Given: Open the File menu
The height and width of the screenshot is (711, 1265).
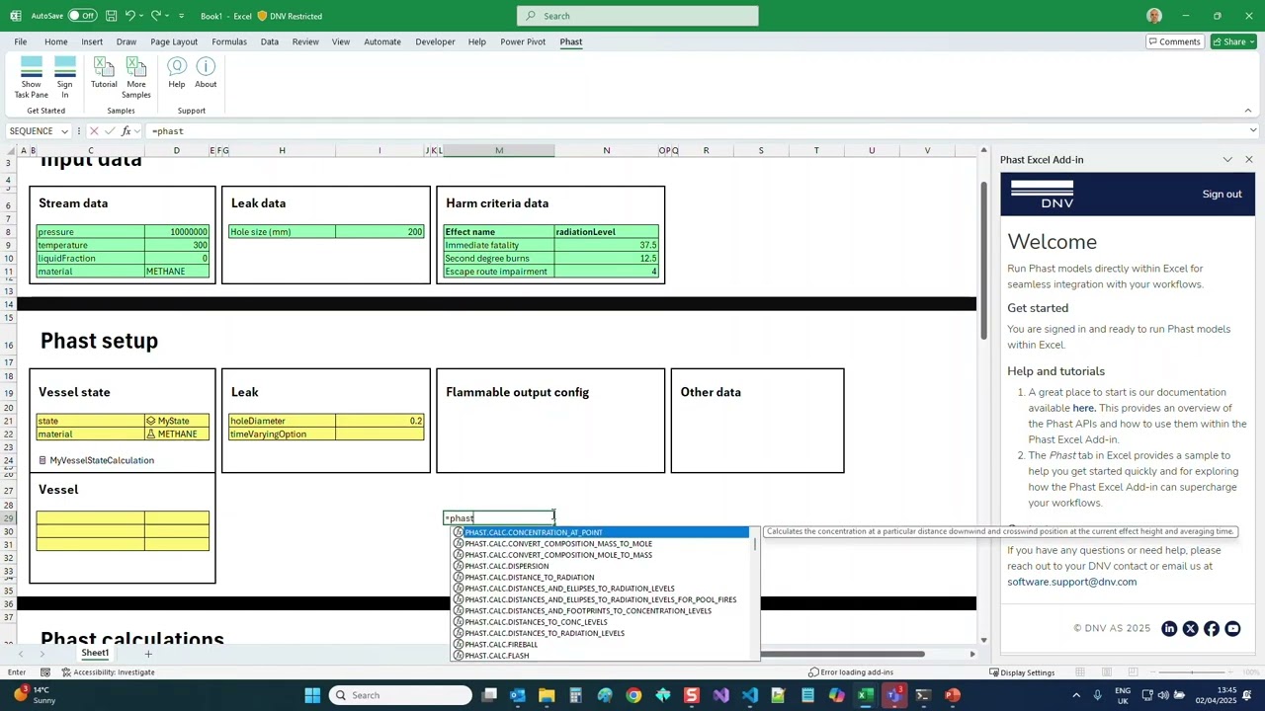Looking at the screenshot, I should tap(20, 41).
